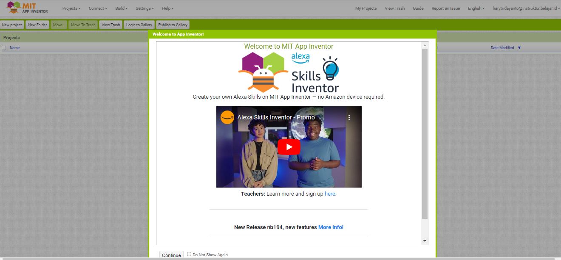This screenshot has width=561, height=260.
Task: Click the New project button
Action: tap(12, 25)
